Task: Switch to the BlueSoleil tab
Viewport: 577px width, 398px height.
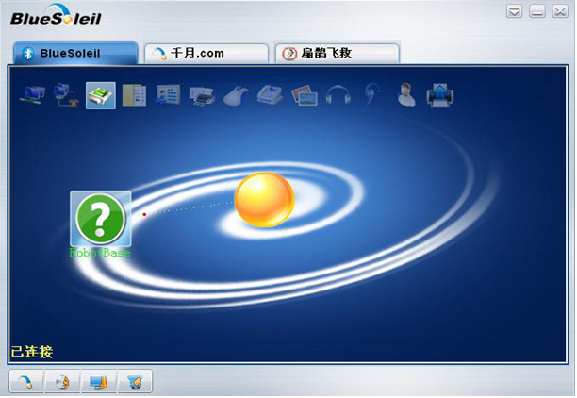Action: 74,53
